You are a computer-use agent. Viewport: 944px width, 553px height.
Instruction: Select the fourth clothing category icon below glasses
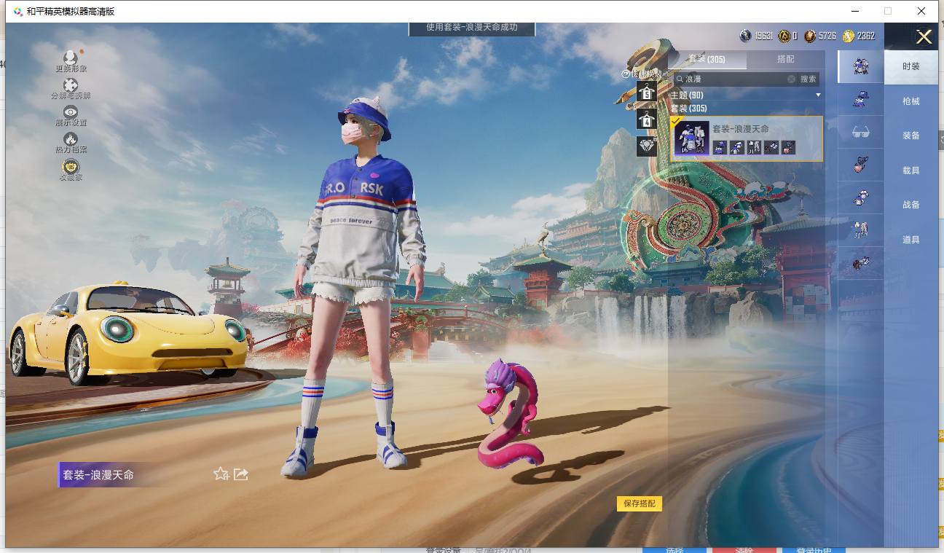click(861, 165)
